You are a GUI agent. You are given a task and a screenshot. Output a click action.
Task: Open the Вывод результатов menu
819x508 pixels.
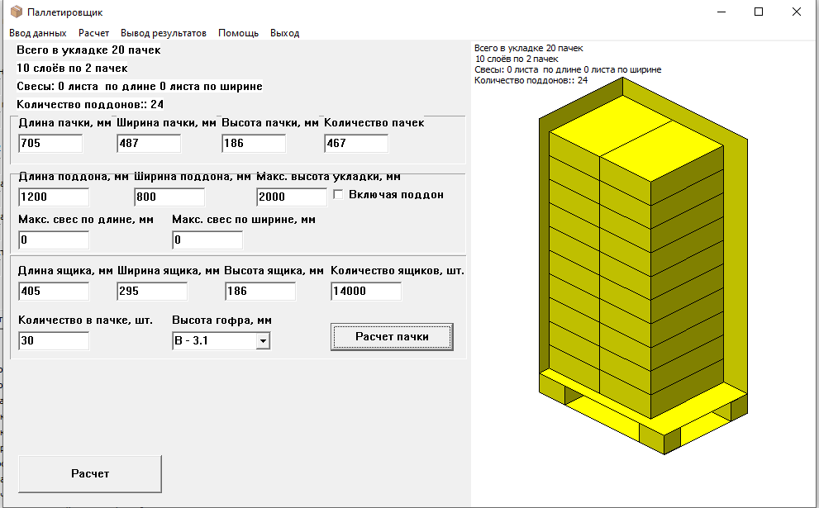pyautogui.click(x=164, y=33)
